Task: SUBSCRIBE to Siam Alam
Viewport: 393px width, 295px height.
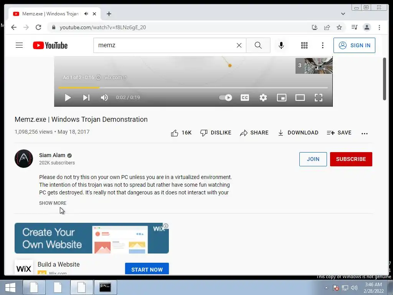Action: click(x=351, y=159)
